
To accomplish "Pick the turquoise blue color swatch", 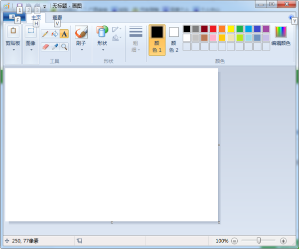I will coord(249,29).
